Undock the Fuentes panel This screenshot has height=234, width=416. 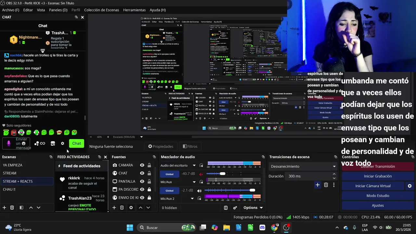coord(154,157)
